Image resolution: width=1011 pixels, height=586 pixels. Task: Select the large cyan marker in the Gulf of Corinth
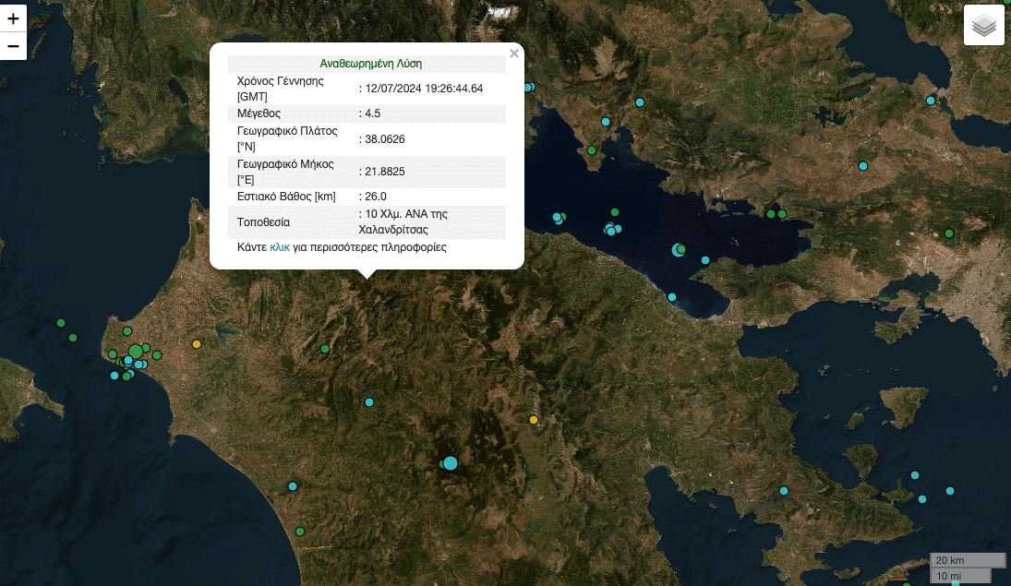(678, 250)
